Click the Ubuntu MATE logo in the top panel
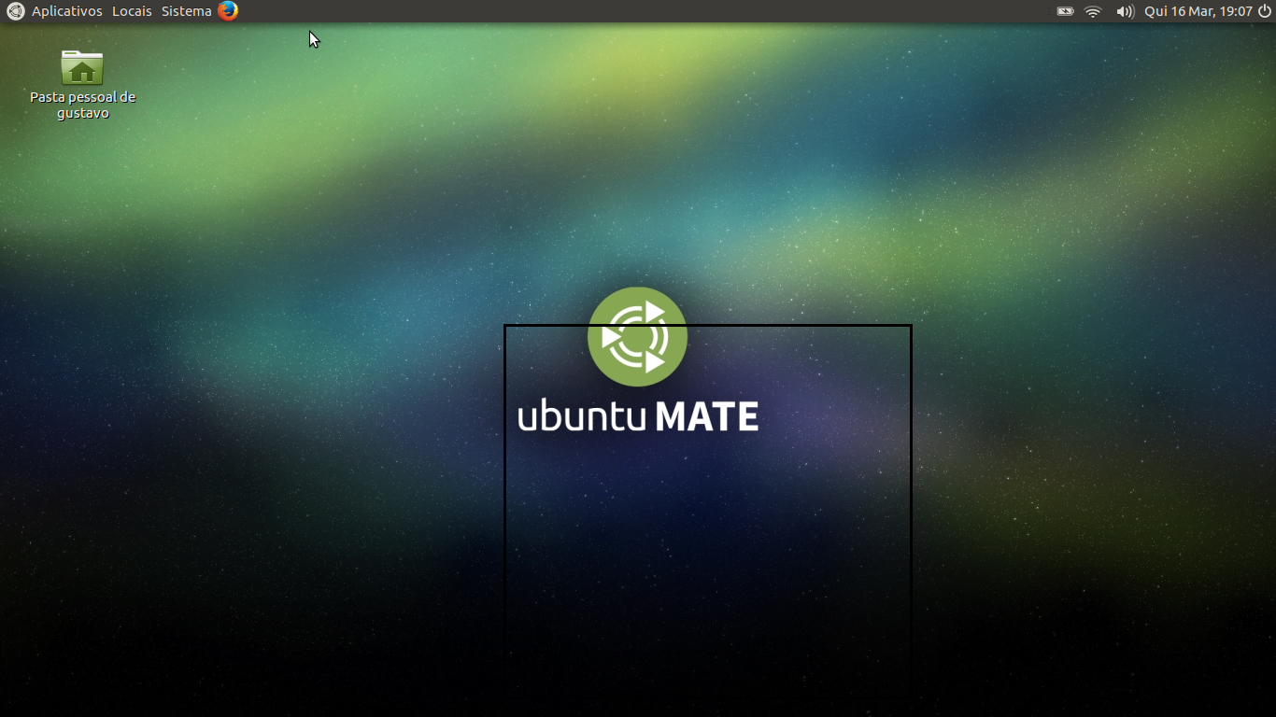Image resolution: width=1276 pixels, height=717 pixels. (x=15, y=11)
